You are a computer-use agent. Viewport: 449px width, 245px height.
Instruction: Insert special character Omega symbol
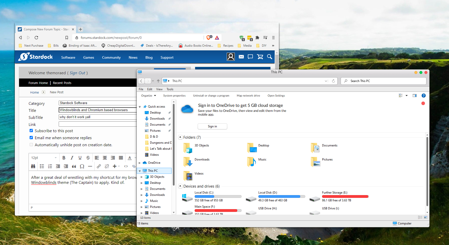(x=82, y=166)
